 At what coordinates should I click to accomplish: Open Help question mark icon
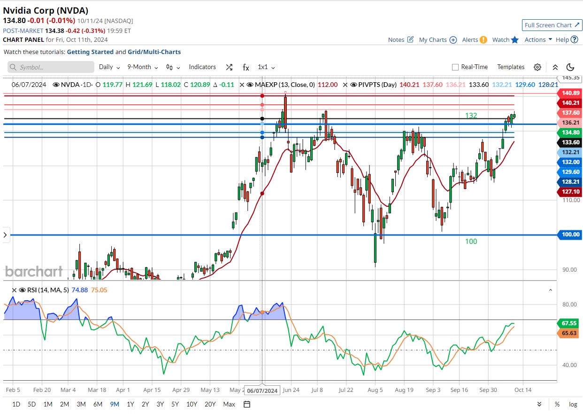(575, 39)
